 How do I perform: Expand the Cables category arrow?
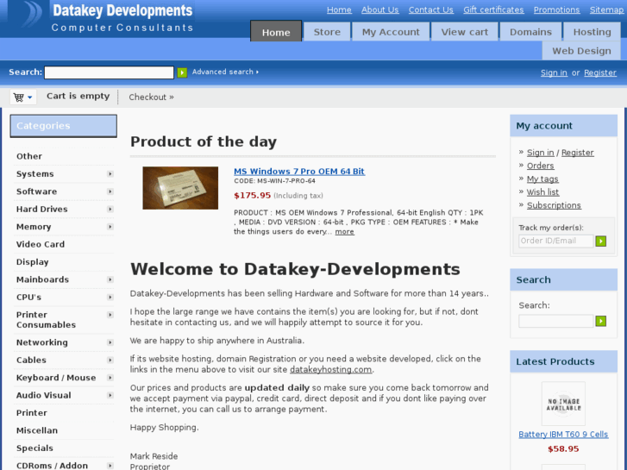pyautogui.click(x=110, y=360)
